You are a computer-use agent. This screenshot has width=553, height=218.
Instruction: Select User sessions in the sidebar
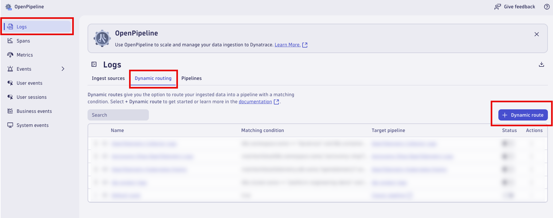(37, 97)
